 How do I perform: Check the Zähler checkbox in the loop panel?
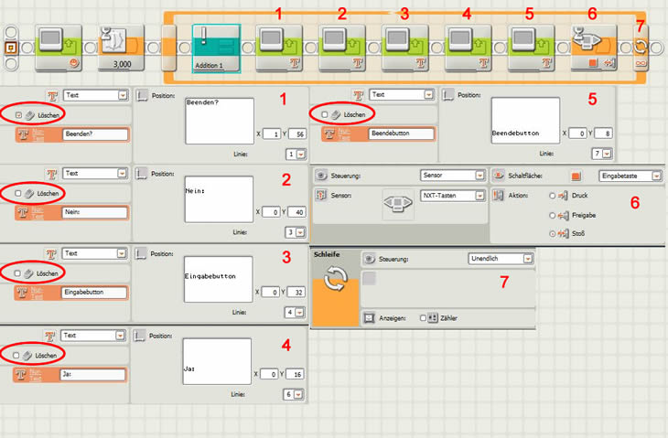coord(422,317)
